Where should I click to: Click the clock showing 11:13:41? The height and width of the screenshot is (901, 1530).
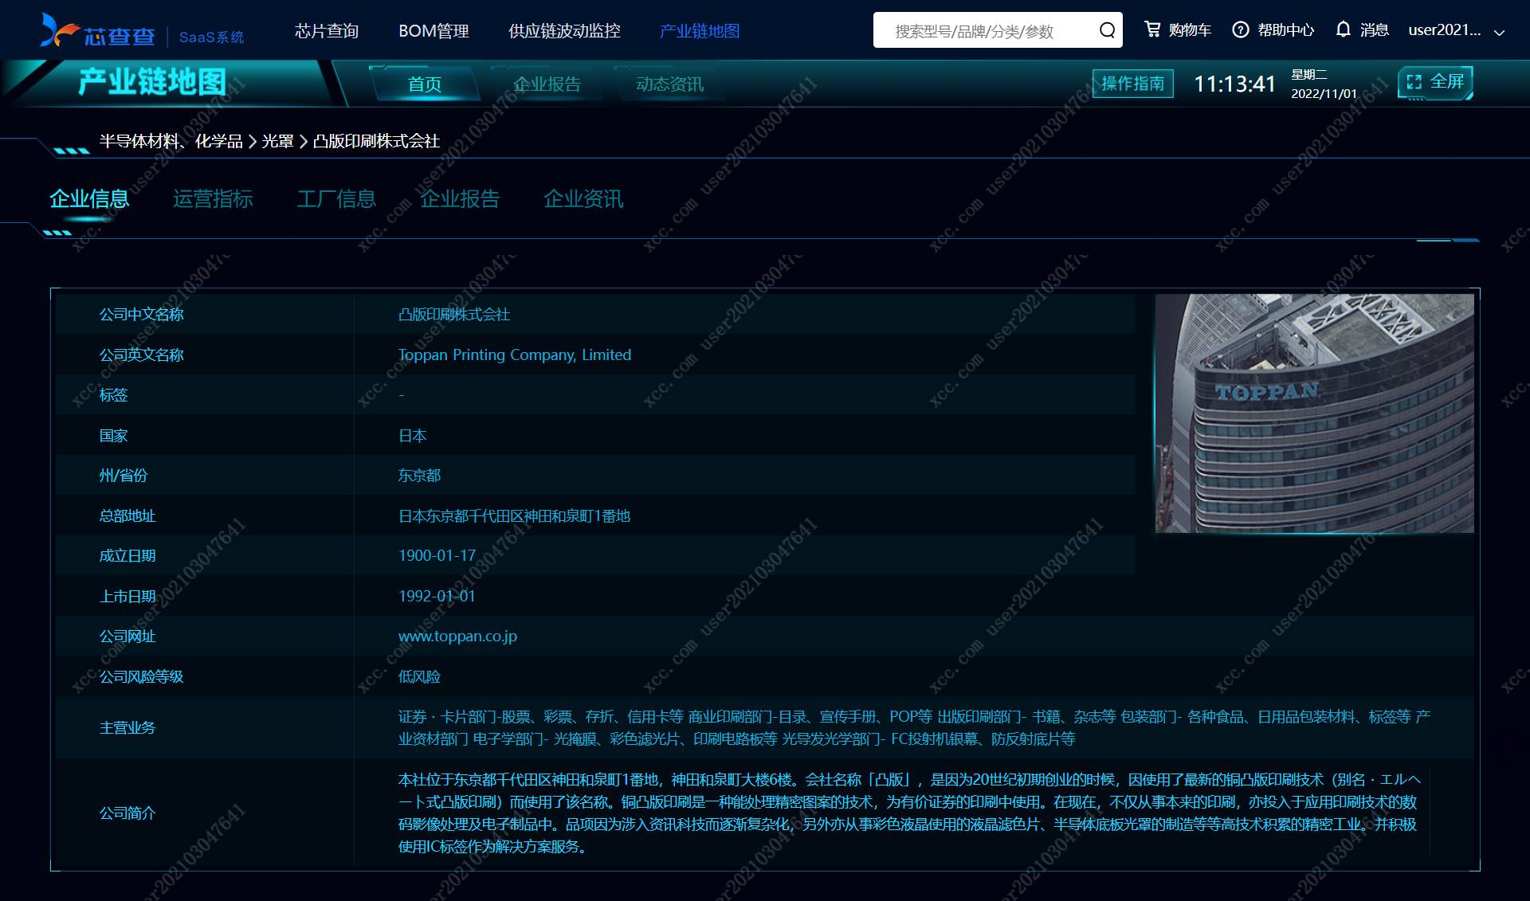coord(1234,84)
